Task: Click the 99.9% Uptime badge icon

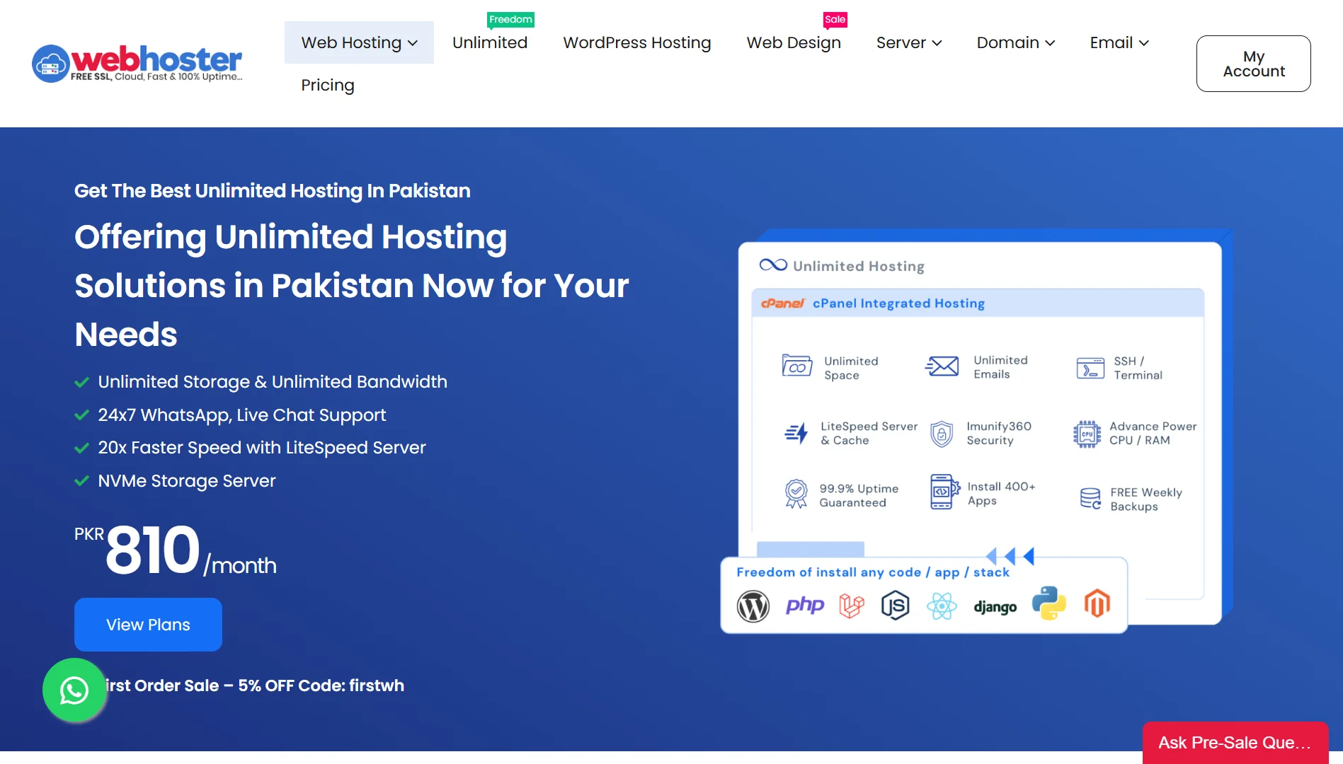Action: pyautogui.click(x=796, y=494)
